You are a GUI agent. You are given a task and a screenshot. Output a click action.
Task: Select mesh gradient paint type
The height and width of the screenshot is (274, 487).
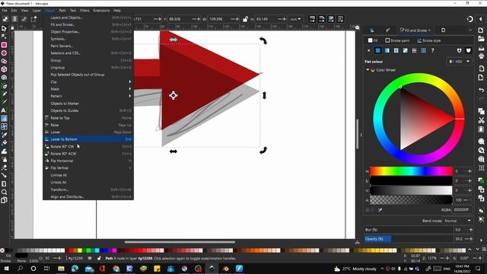(406, 50)
